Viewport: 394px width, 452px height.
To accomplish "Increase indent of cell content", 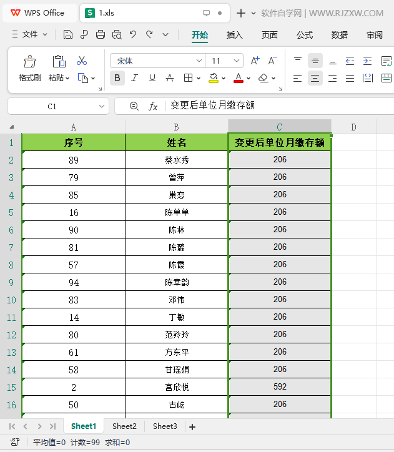I will (367, 61).
